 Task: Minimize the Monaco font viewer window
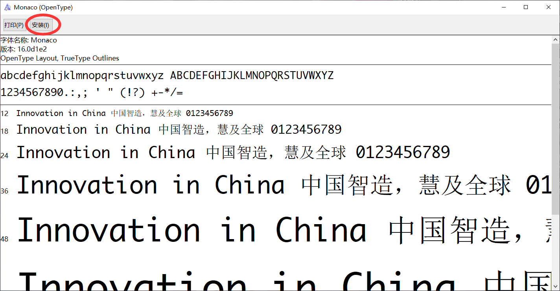(504, 7)
